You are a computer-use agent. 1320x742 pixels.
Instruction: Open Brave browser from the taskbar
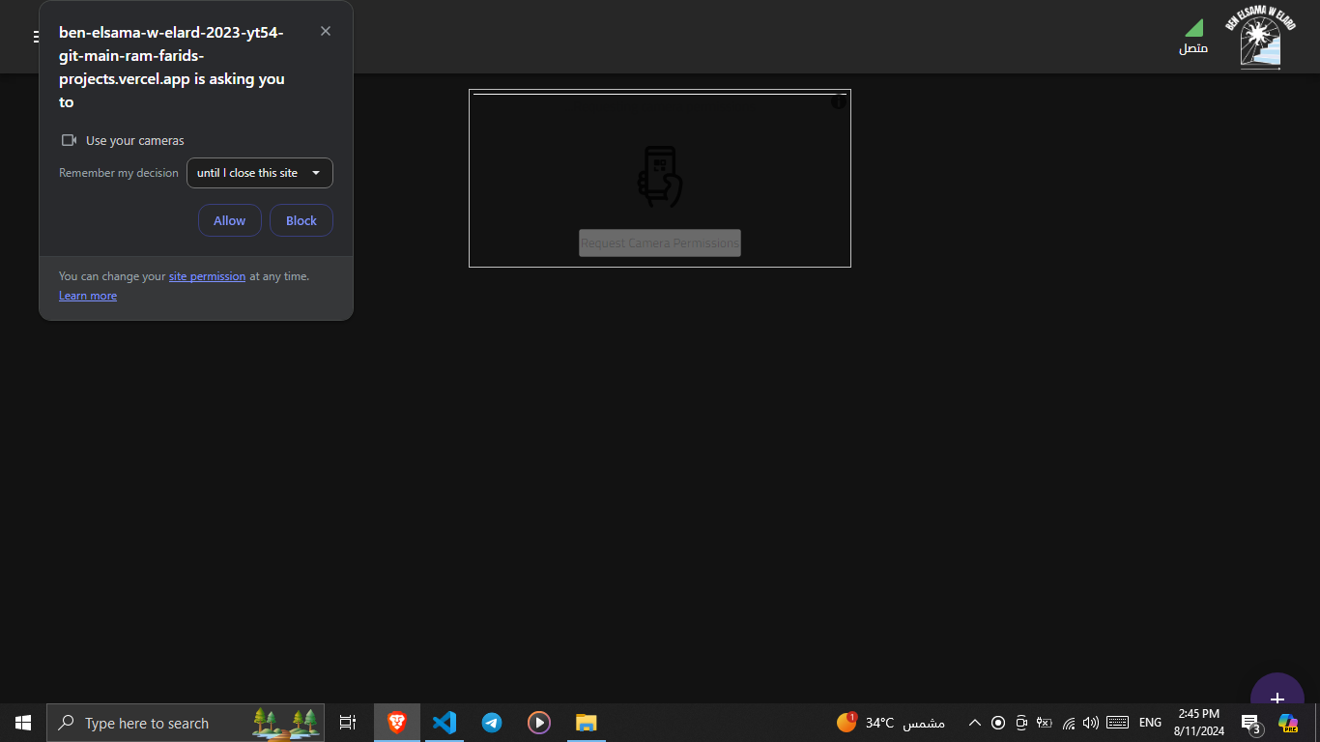pos(396,723)
